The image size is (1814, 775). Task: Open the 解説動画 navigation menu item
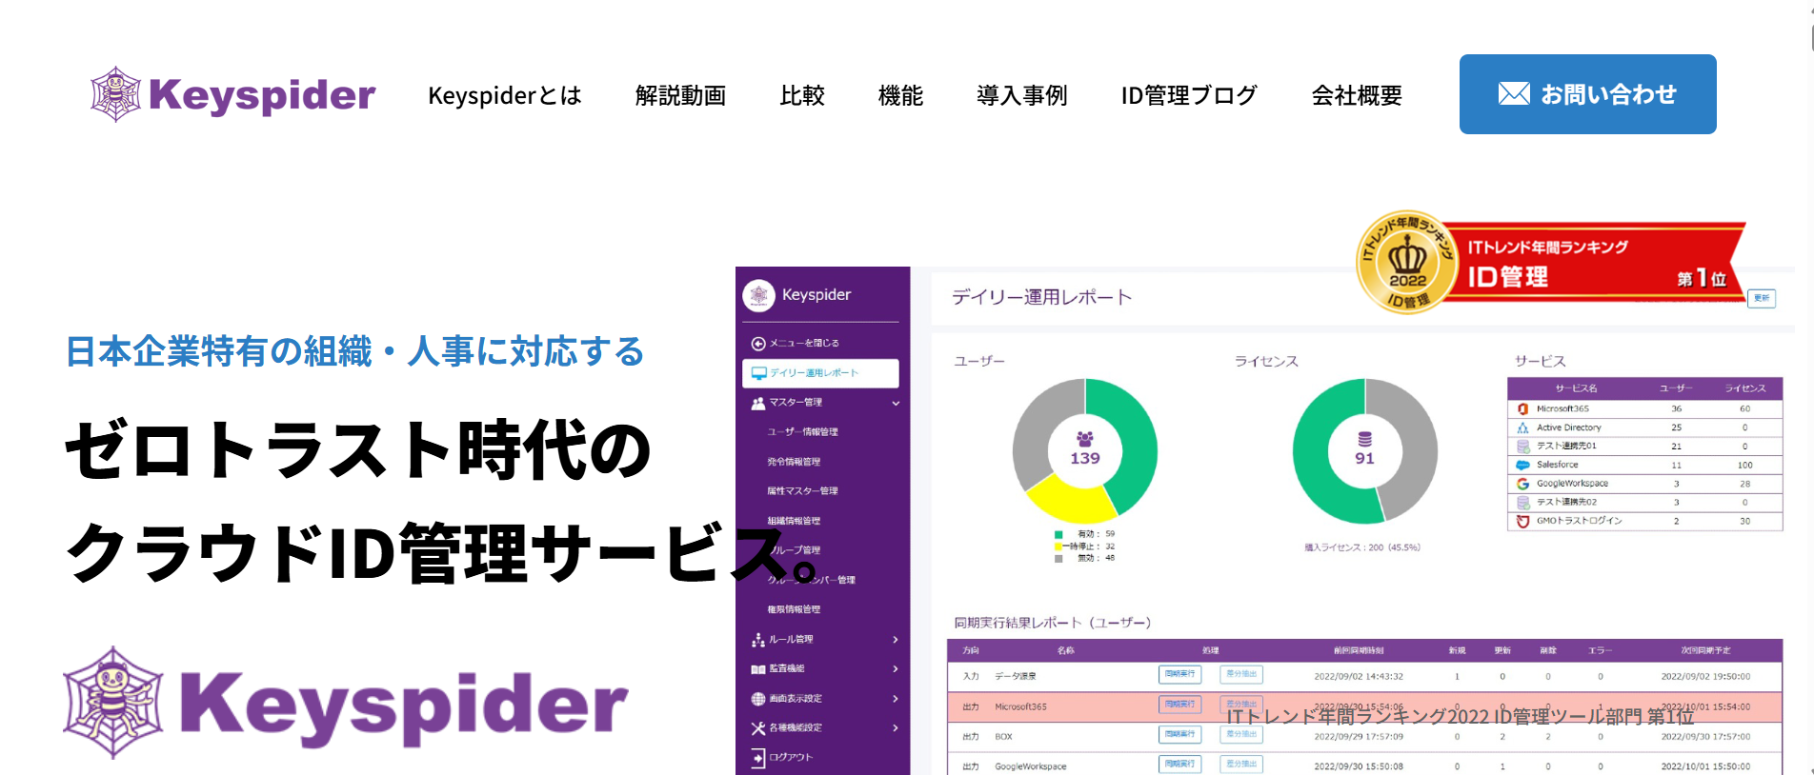(680, 95)
